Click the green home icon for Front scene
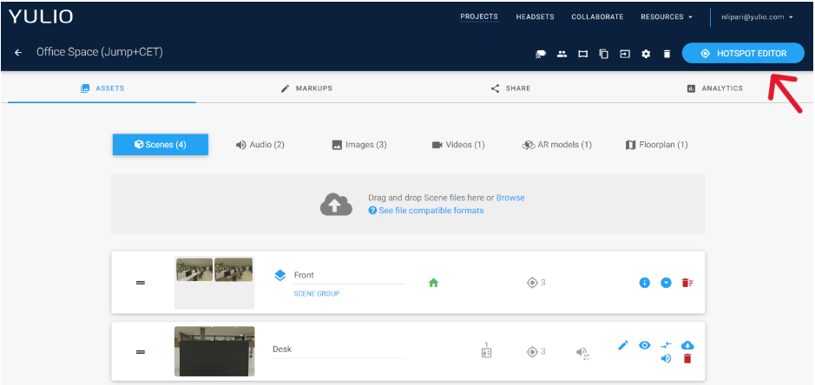Viewport: 815px width, 385px height. (433, 282)
